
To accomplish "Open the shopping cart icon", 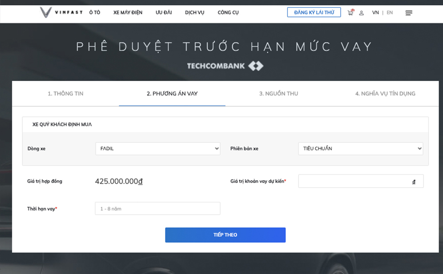I will [x=350, y=12].
